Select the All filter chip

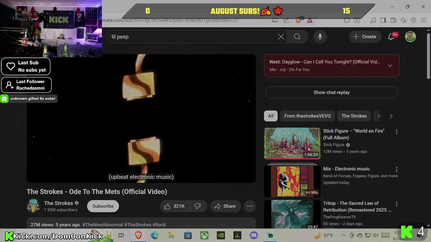(x=271, y=116)
